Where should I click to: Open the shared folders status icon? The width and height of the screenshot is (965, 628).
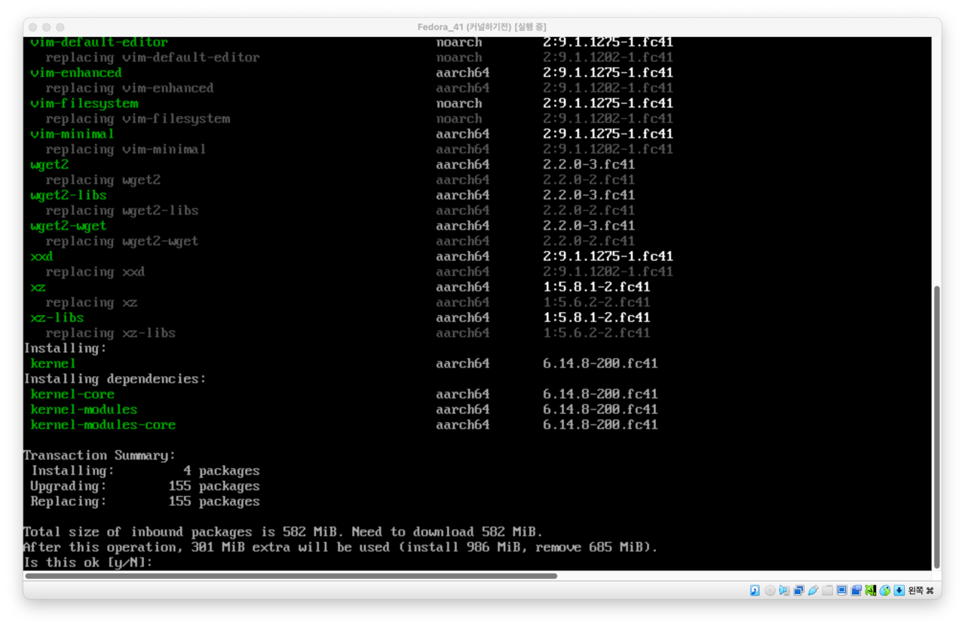click(x=827, y=590)
